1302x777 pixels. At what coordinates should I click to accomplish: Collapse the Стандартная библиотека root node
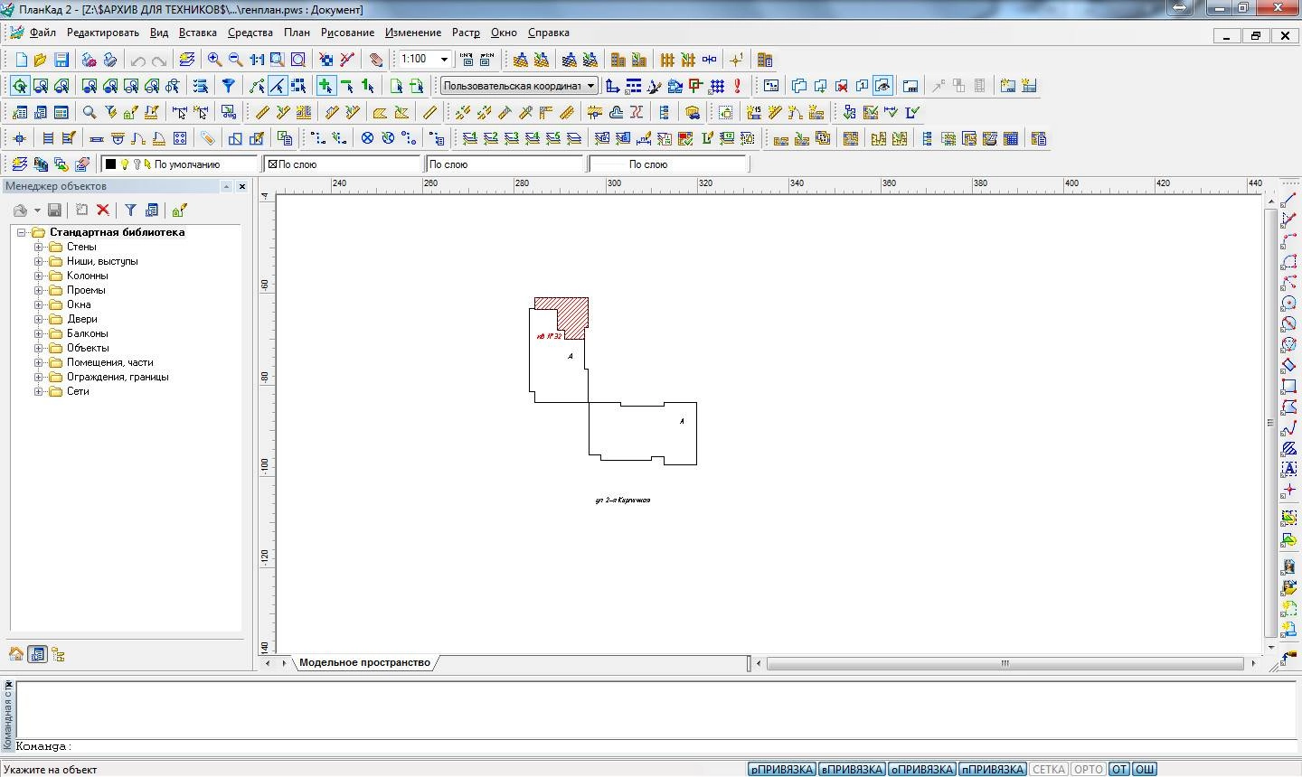(22, 232)
